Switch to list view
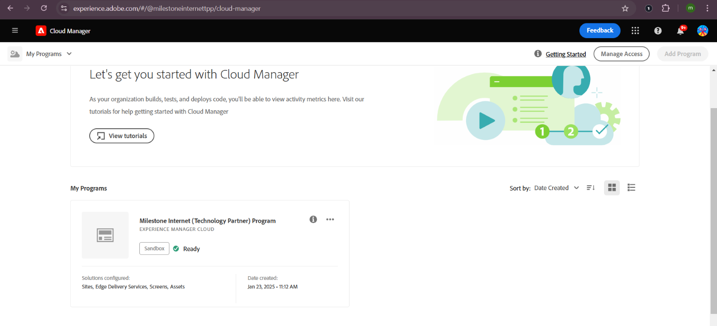The image size is (717, 326). tap(631, 188)
